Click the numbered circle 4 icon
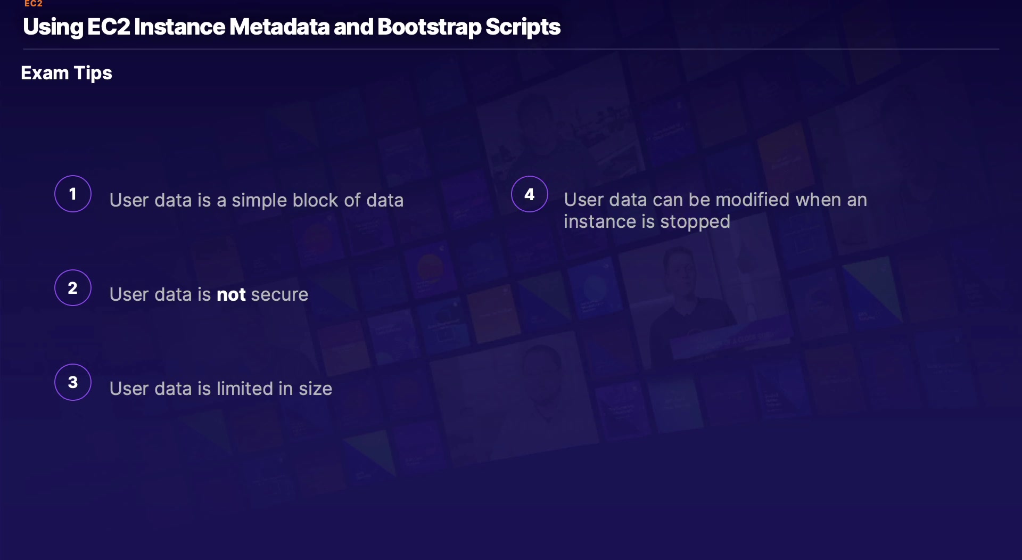The image size is (1022, 560). pos(529,194)
